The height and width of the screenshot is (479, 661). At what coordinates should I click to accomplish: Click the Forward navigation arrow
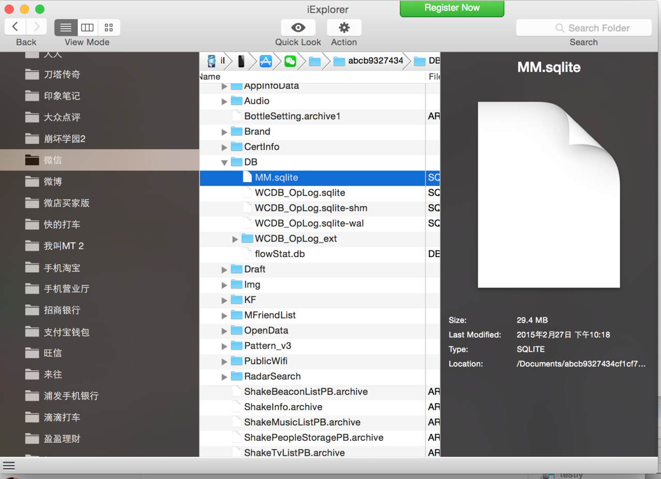pyautogui.click(x=37, y=27)
